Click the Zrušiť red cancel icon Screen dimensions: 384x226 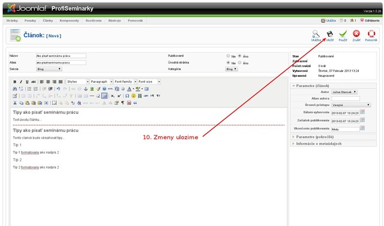(x=356, y=34)
